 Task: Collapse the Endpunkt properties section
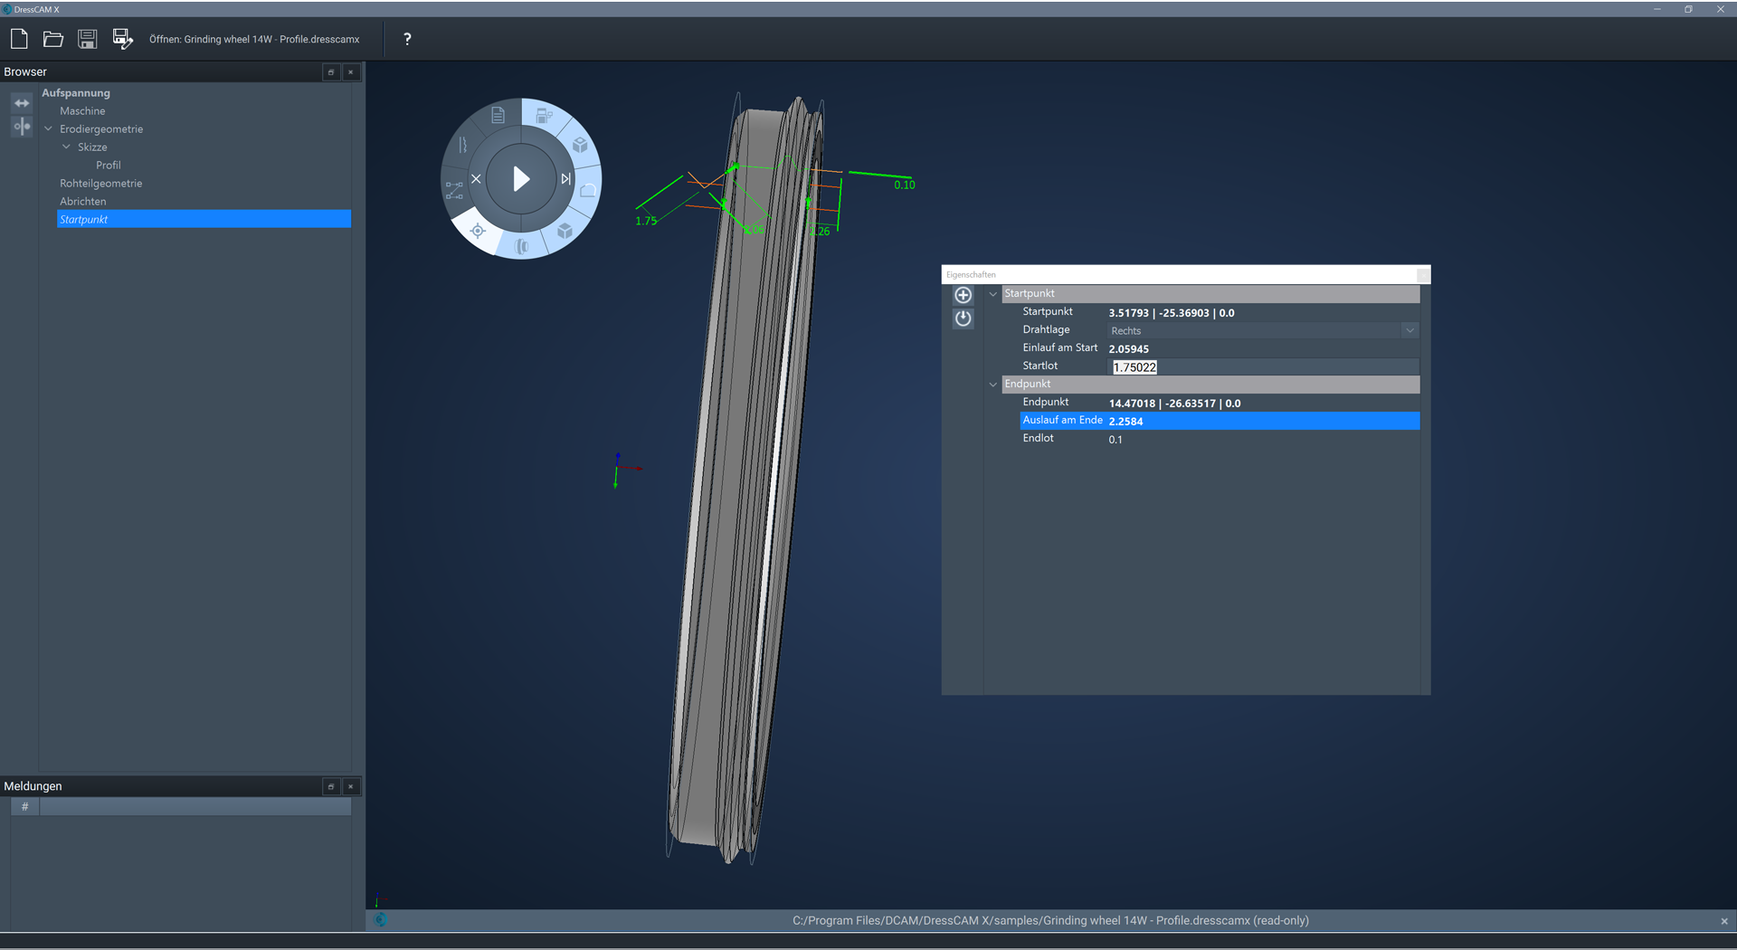992,385
